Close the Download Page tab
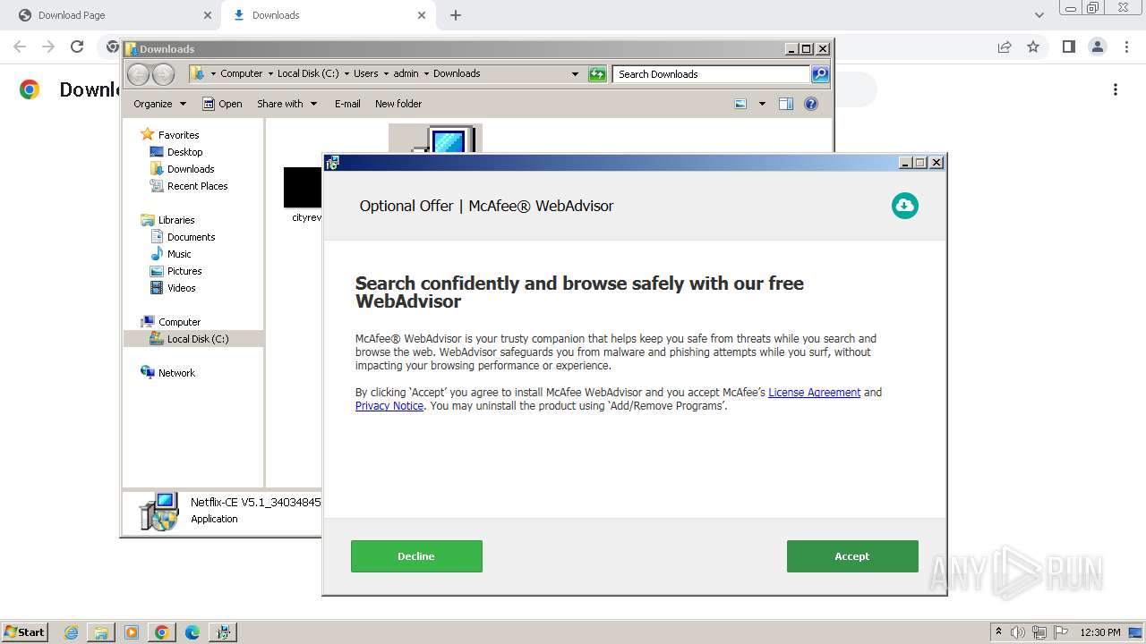The width and height of the screenshot is (1146, 644). tap(208, 15)
